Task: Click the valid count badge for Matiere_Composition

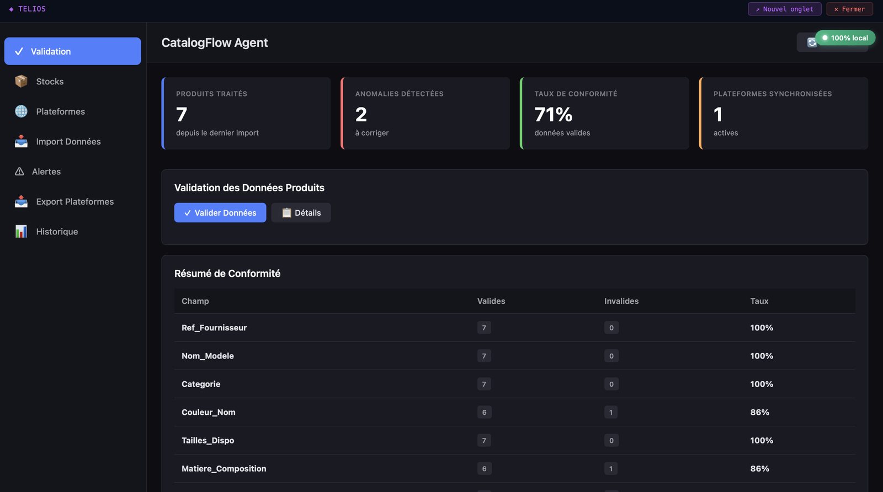Action: pos(485,468)
